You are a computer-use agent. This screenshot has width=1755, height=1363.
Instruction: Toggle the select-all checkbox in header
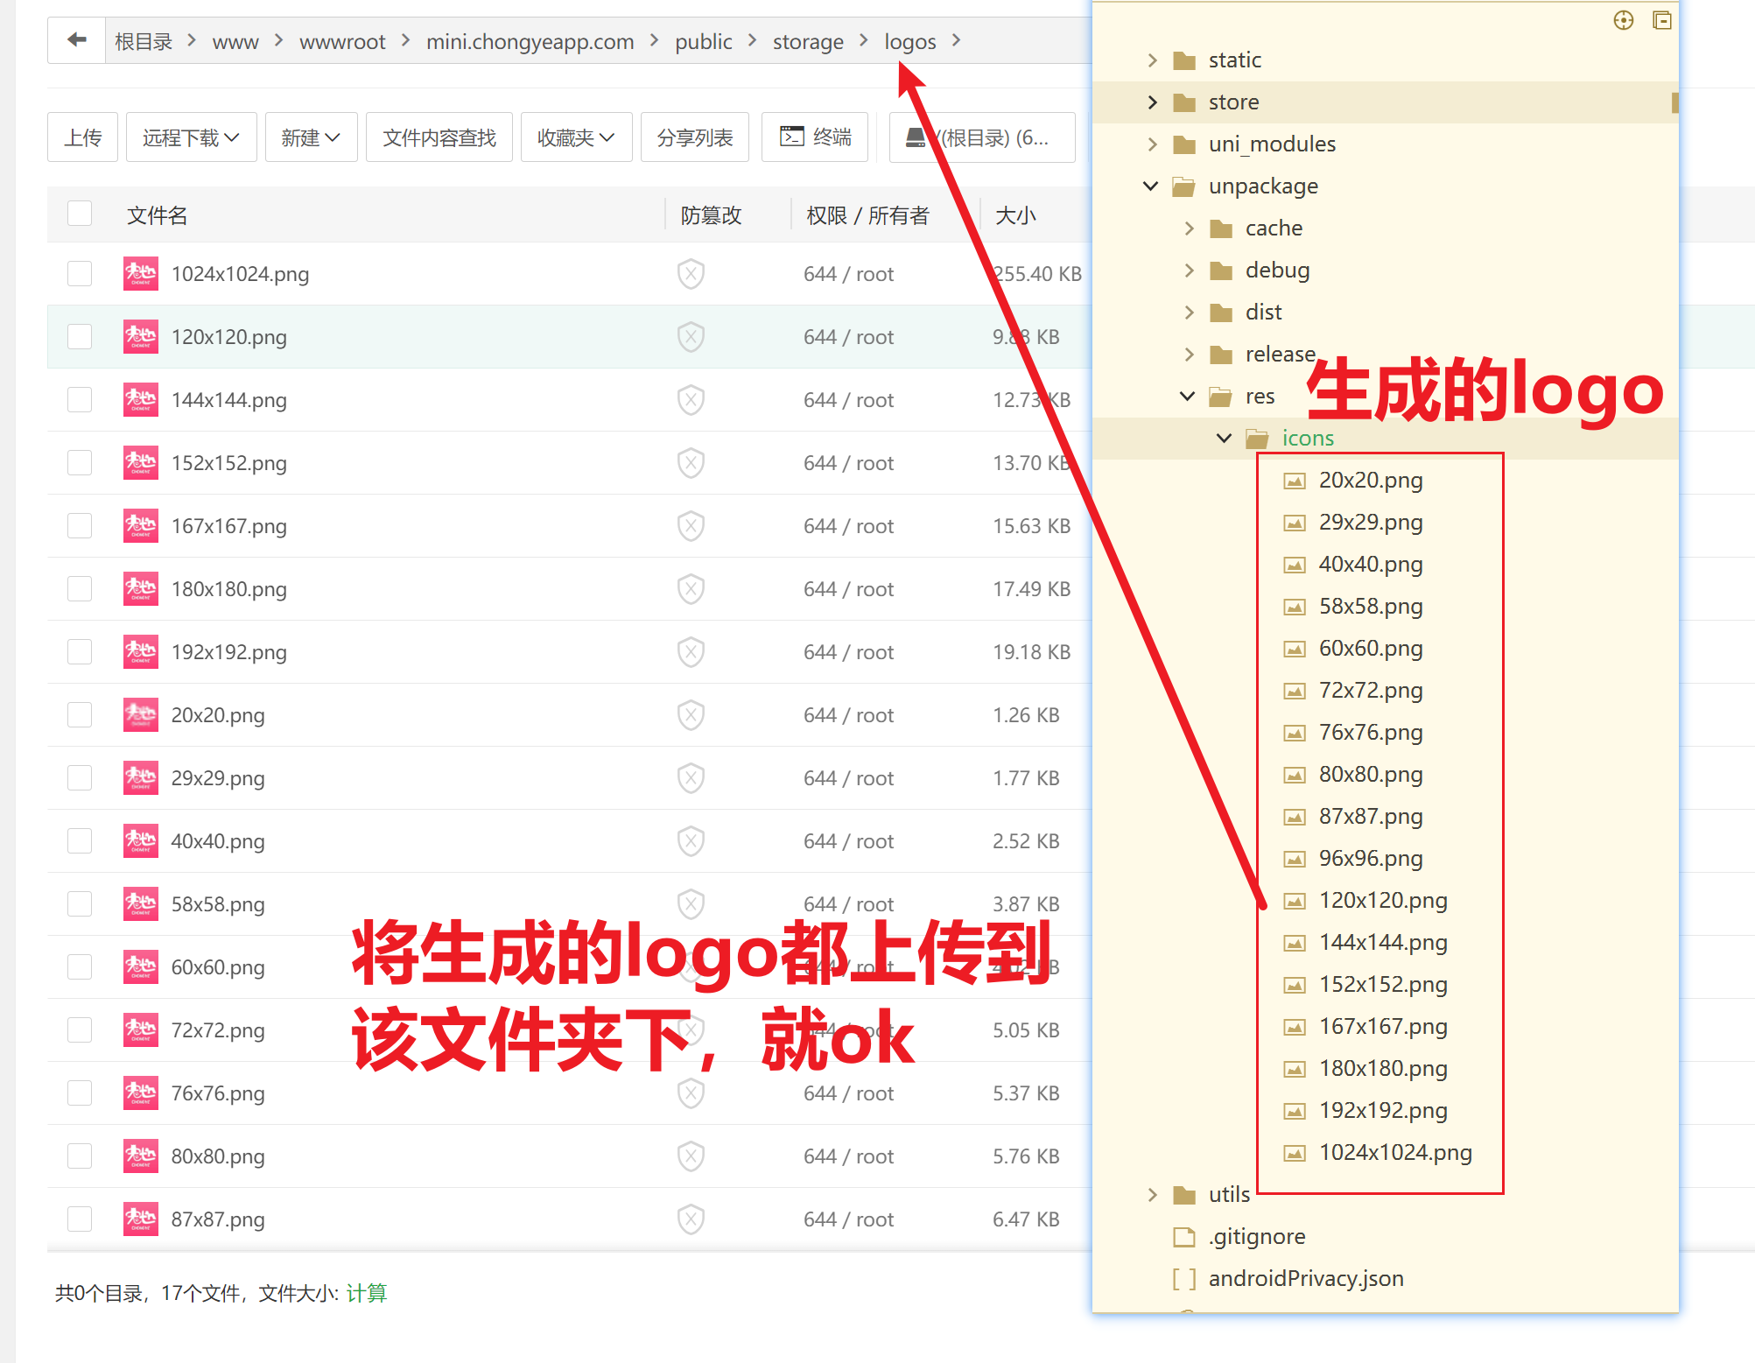coord(80,214)
